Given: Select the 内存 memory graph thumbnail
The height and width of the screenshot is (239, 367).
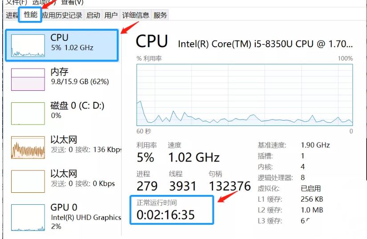Looking at the screenshot, I should pos(28,79).
